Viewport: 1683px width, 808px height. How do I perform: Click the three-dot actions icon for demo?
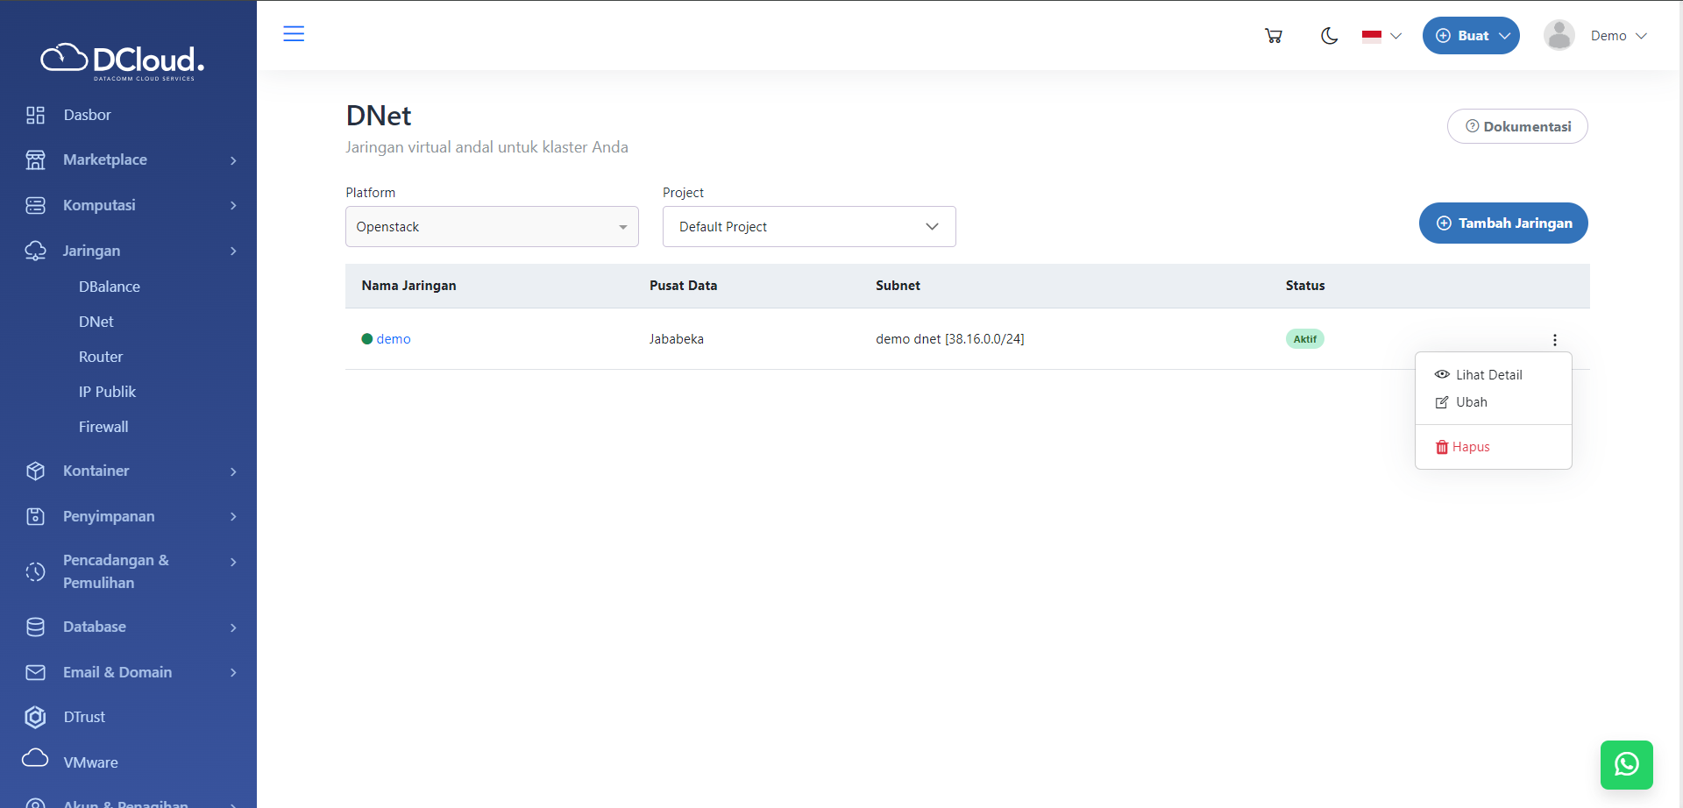tap(1554, 340)
